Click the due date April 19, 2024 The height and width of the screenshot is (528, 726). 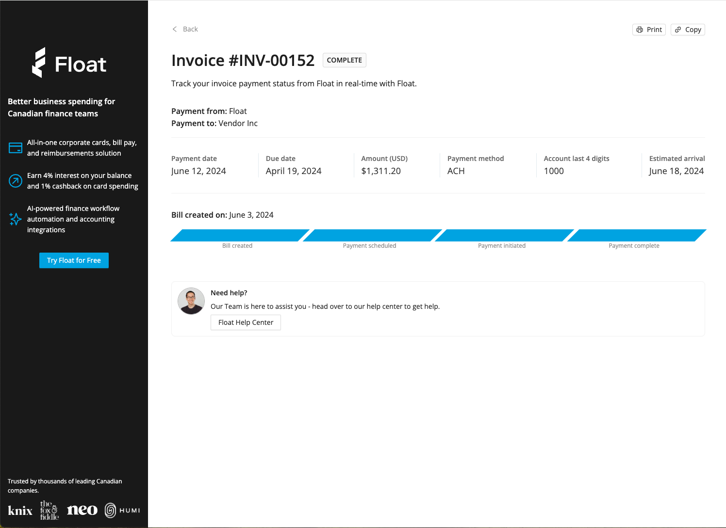tap(294, 171)
